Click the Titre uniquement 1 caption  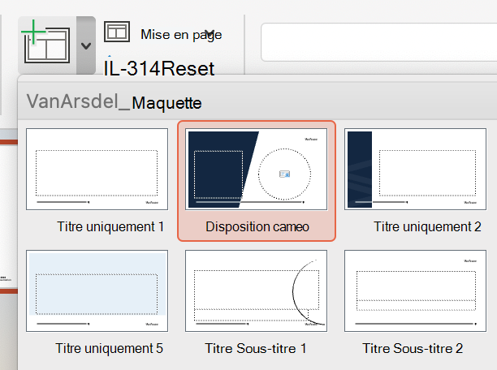tap(110, 227)
